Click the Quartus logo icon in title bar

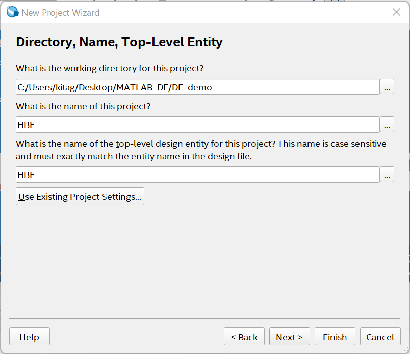coord(12,12)
